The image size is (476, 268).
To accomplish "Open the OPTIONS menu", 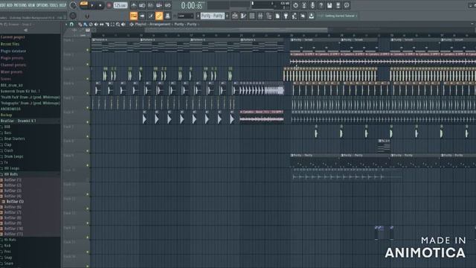I will click(x=42, y=5).
